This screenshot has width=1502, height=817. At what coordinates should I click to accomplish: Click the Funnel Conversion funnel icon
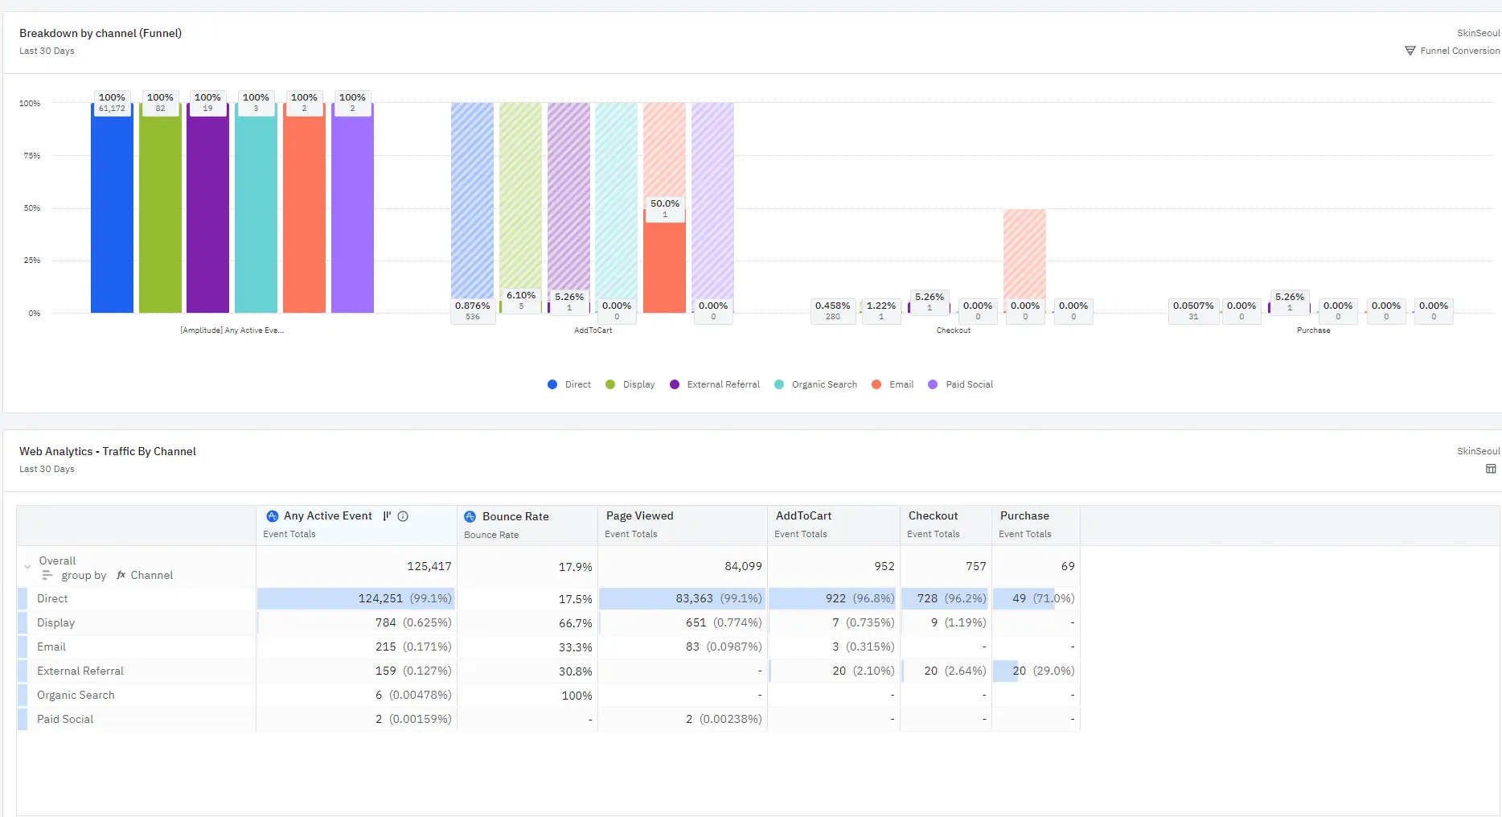click(1410, 51)
